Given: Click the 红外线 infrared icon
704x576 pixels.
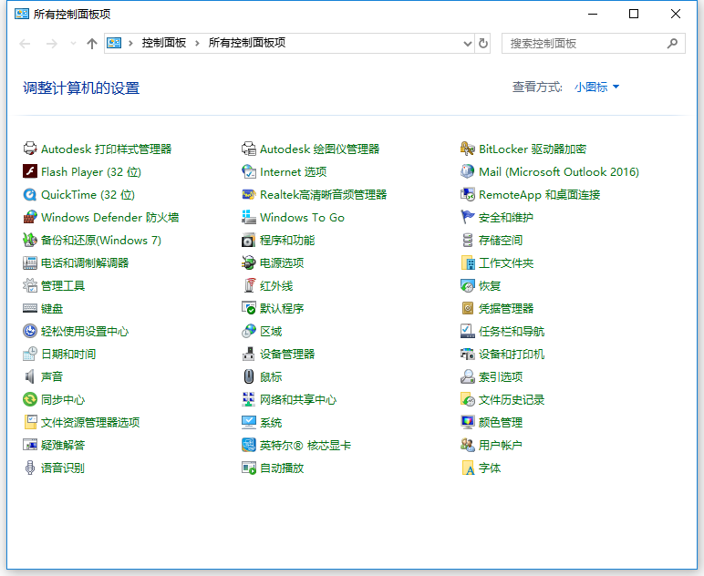Looking at the screenshot, I should click(x=248, y=285).
